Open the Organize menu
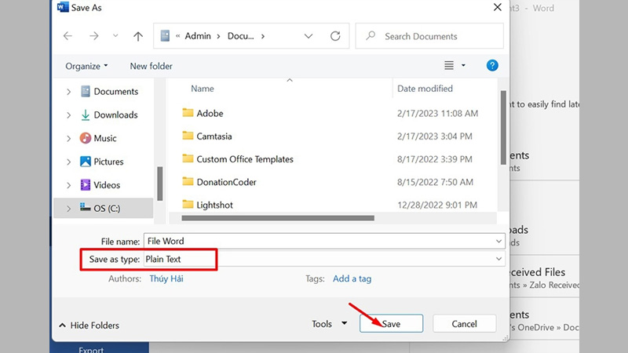This screenshot has height=353, width=628. [x=86, y=66]
